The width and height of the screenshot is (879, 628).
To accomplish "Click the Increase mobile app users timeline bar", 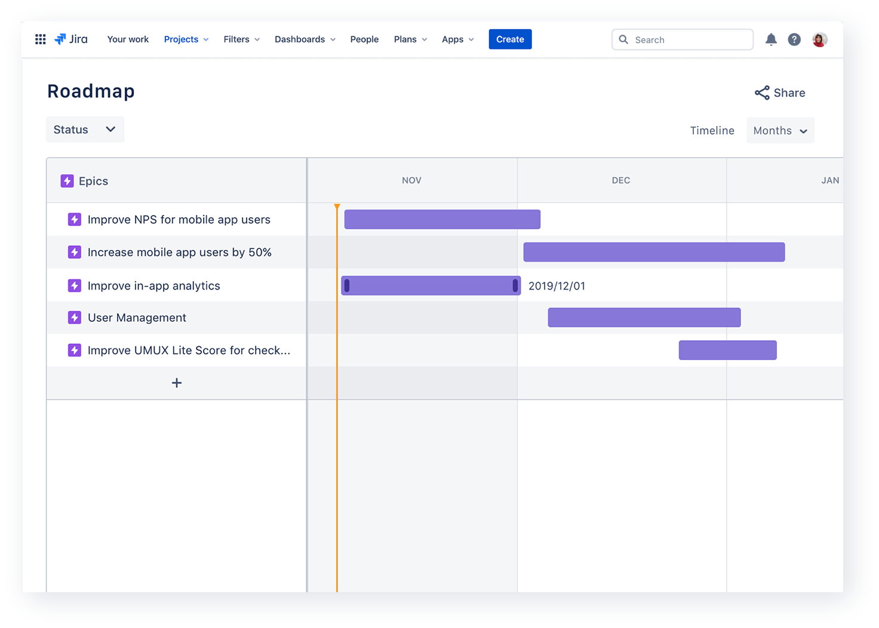I will point(654,252).
